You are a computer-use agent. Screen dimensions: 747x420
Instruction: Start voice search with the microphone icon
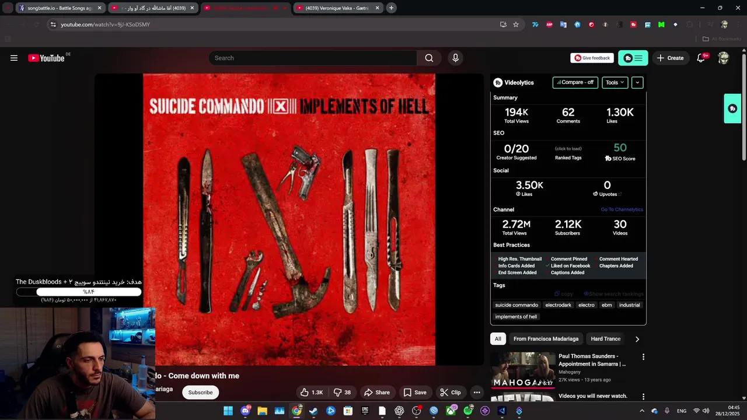tap(456, 58)
